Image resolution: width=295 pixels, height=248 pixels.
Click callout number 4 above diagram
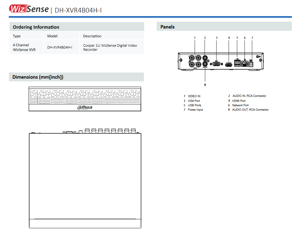[229, 38]
